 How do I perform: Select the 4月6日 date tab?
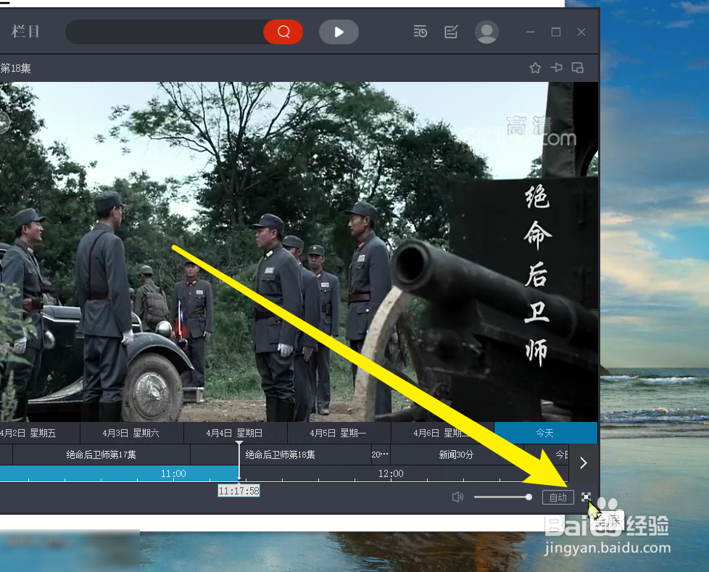(x=442, y=434)
